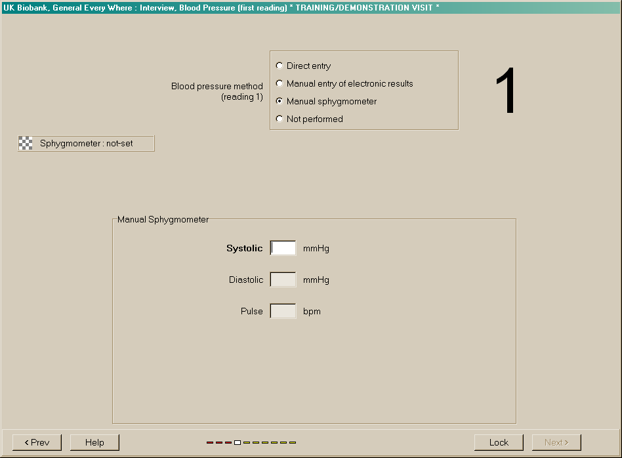Select the Direct entry radio option
622x458 pixels.
(x=280, y=66)
